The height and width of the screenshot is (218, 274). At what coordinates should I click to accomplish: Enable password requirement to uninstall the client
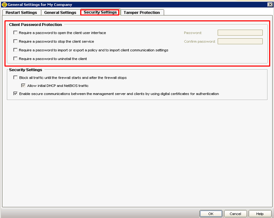(x=15, y=59)
